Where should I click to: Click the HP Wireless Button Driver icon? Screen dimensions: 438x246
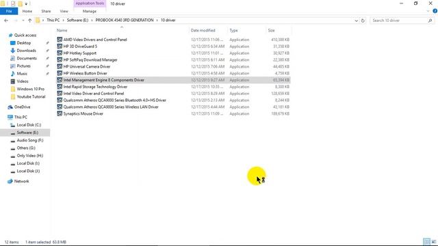tap(60, 73)
